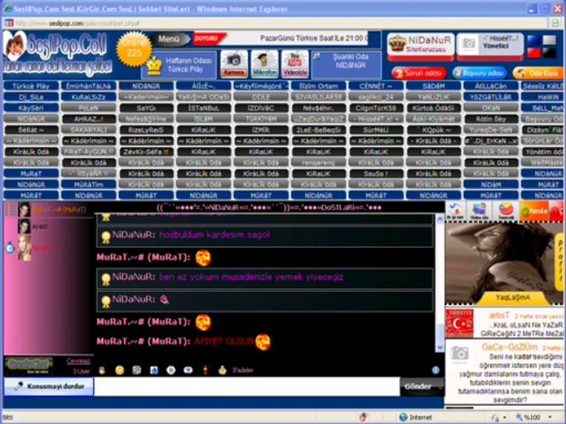Join the Dj_SiLa room

coord(31,97)
